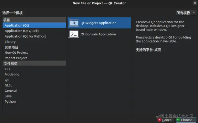Select the Qt Console Application terminal icon

pos(74,34)
